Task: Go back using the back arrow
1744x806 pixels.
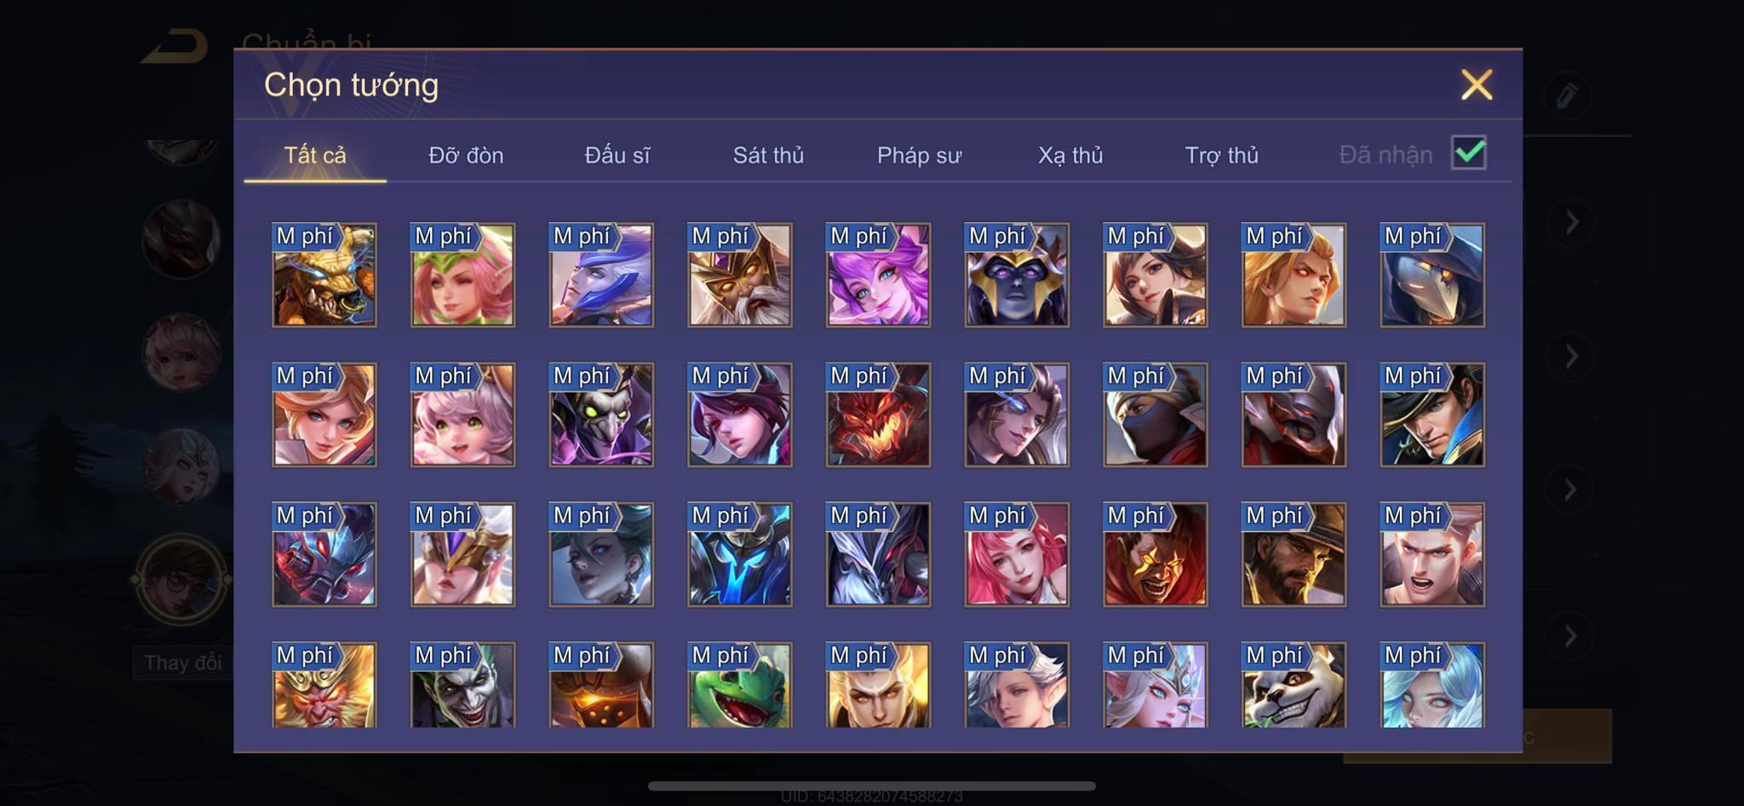Action: [175, 46]
